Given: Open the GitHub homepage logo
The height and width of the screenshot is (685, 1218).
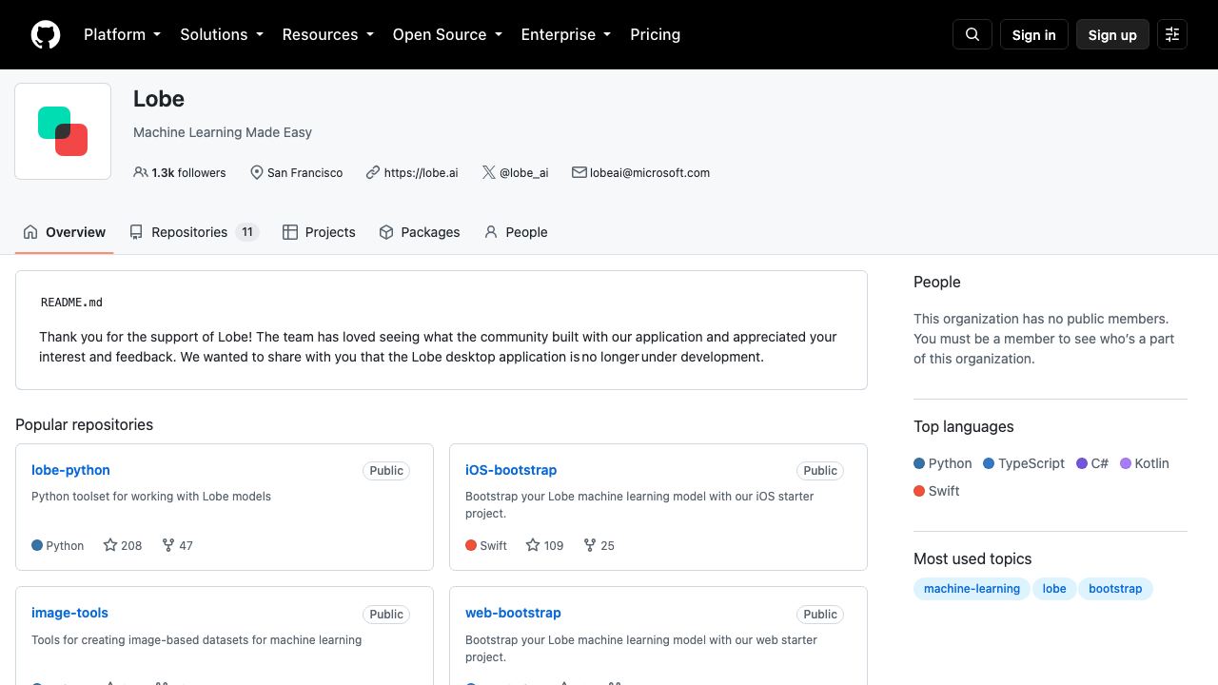Looking at the screenshot, I should pos(46,34).
